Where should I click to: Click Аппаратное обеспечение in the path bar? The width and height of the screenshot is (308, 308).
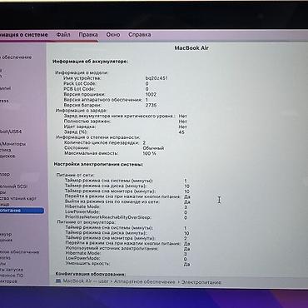[144, 281]
